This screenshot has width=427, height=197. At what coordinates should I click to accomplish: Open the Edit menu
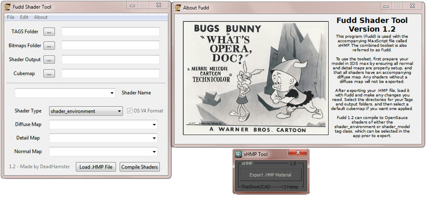coord(24,17)
